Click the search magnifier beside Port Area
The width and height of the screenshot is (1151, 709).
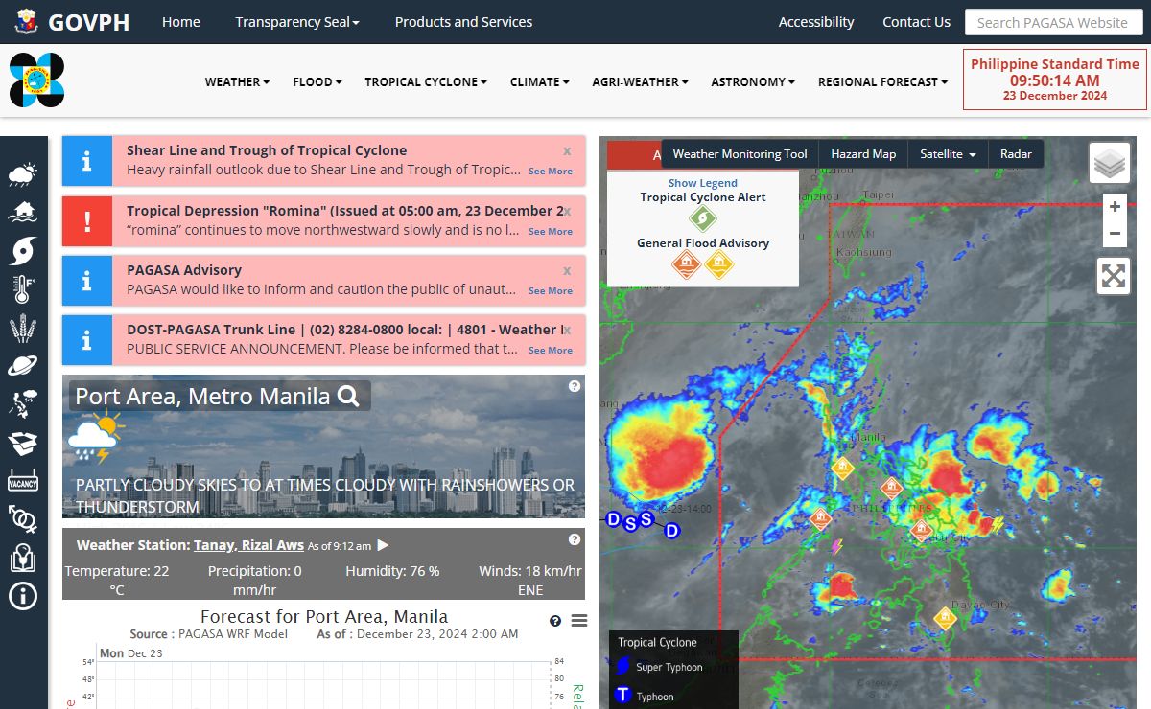349,396
